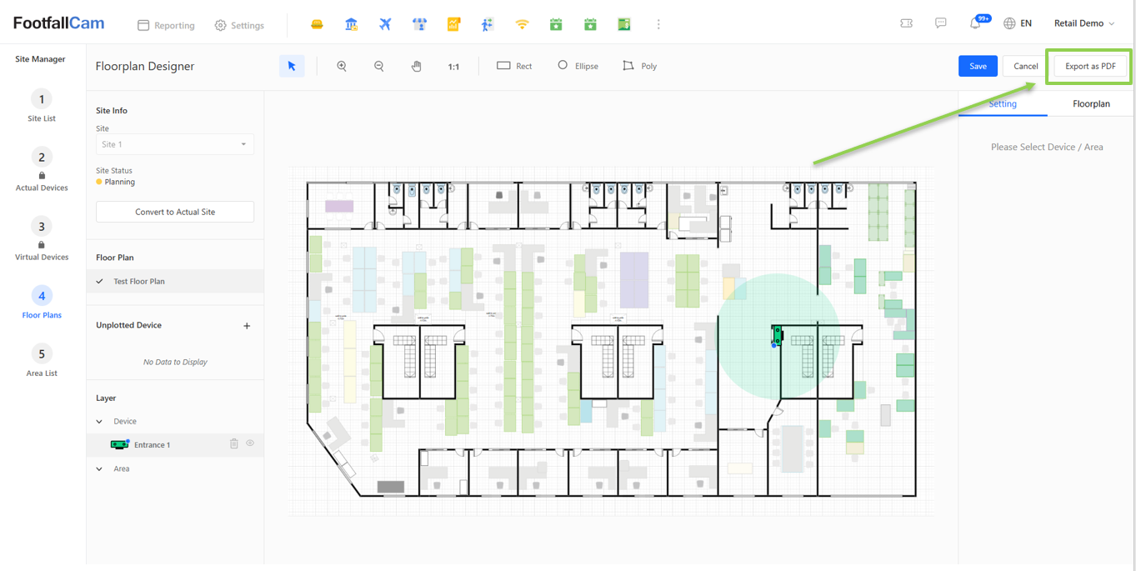Viewport: 1136px width, 571px height.
Task: Toggle visibility of Entrance 1 layer
Action: pyautogui.click(x=250, y=443)
